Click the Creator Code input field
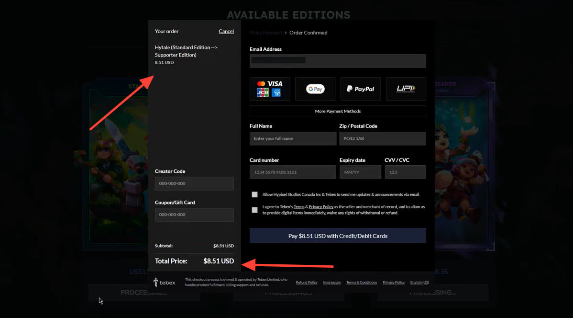 (194, 183)
